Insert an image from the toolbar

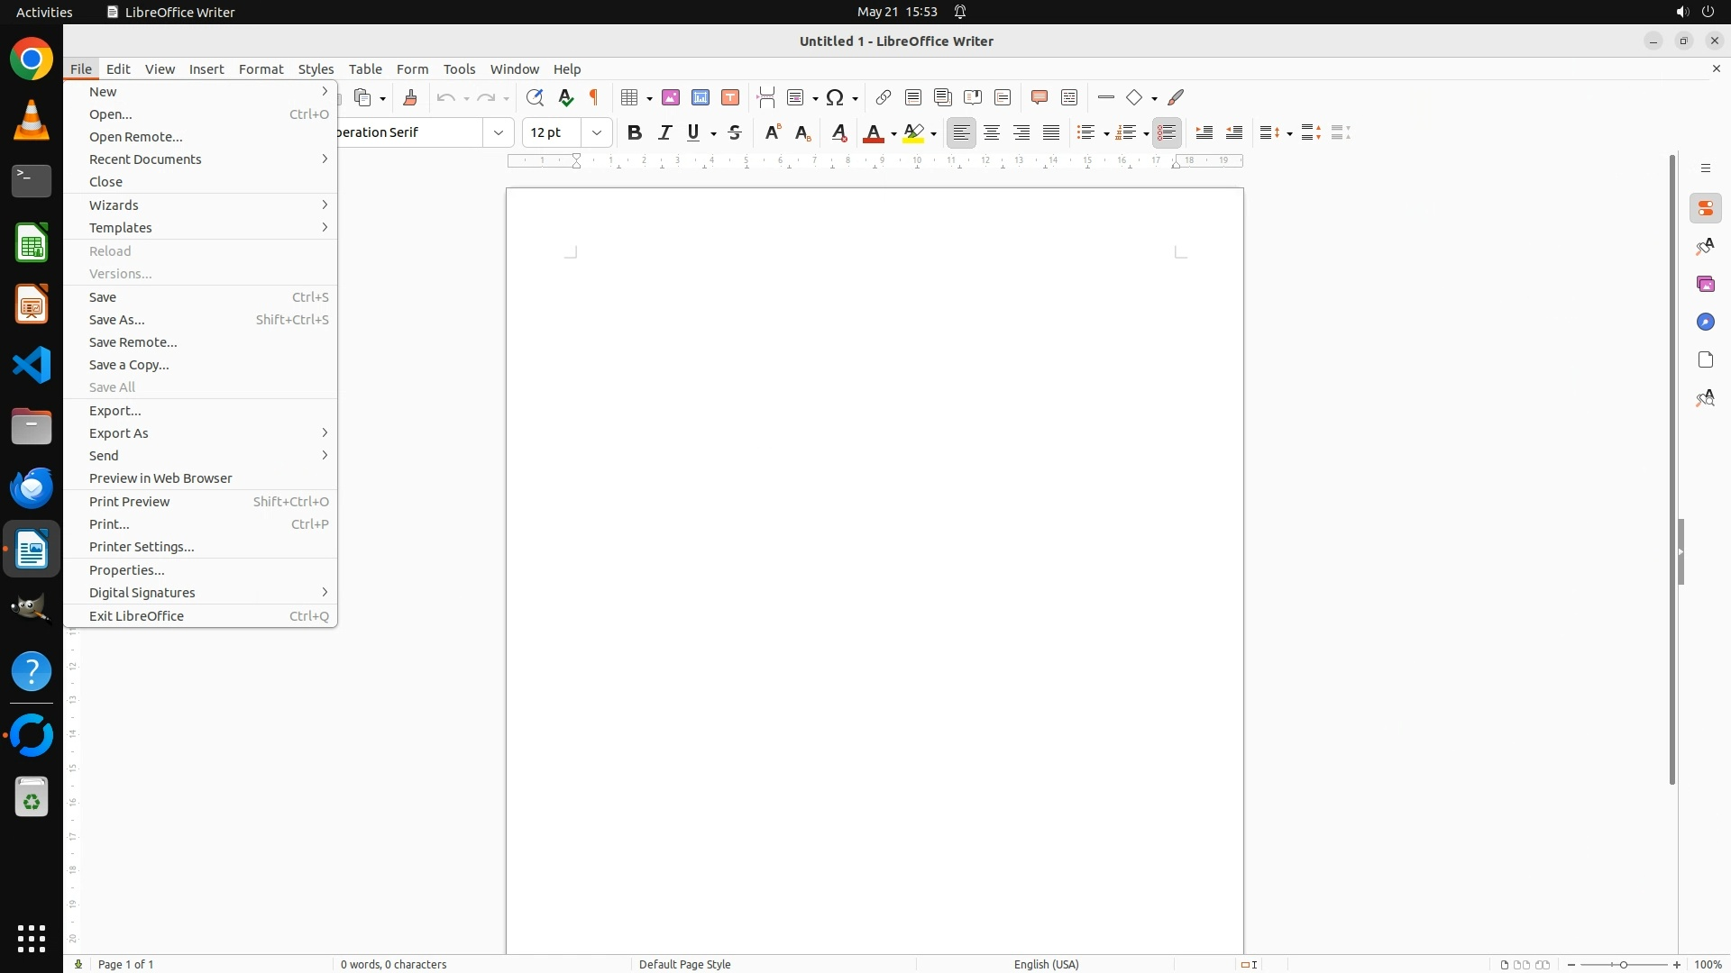pos(671,97)
